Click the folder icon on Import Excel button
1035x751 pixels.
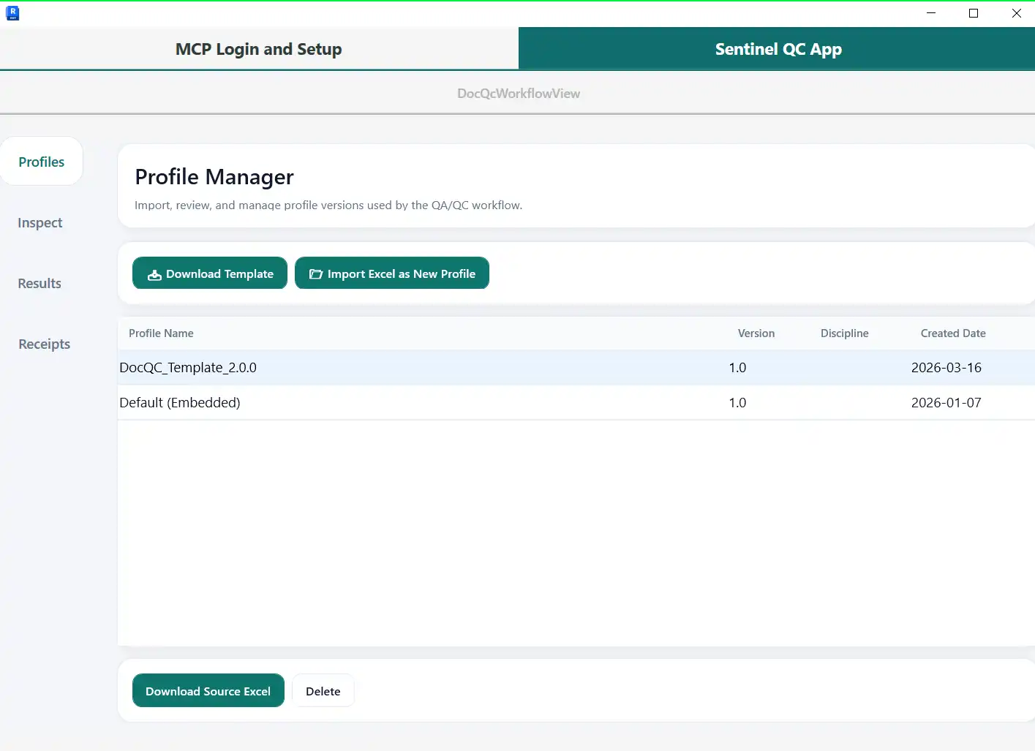316,274
